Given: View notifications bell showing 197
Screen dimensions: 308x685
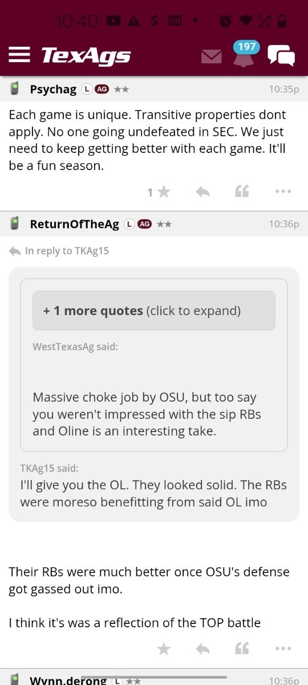Looking at the screenshot, I should point(244,55).
